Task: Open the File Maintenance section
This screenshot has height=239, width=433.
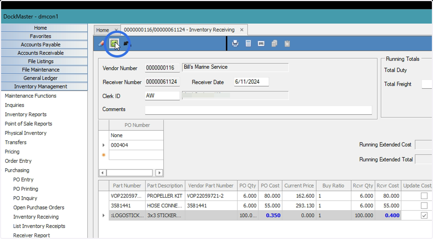Action: tap(44, 69)
